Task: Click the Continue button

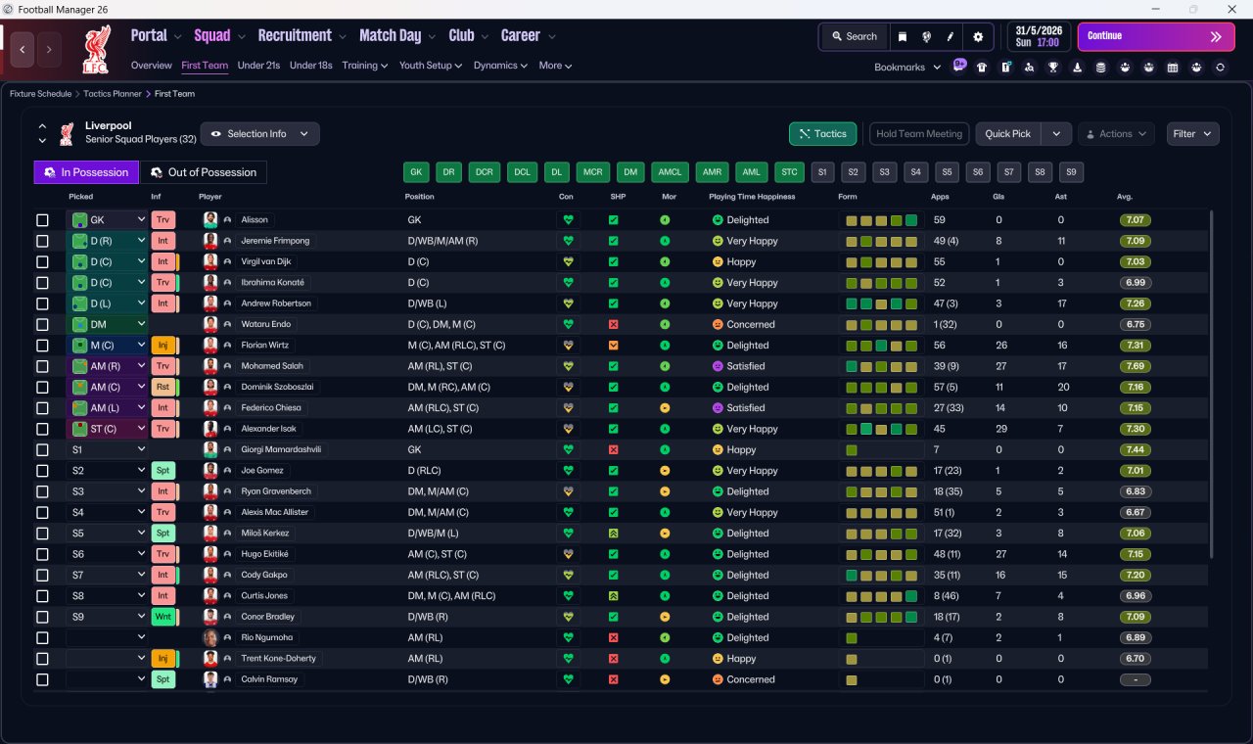Action: click(x=1156, y=36)
